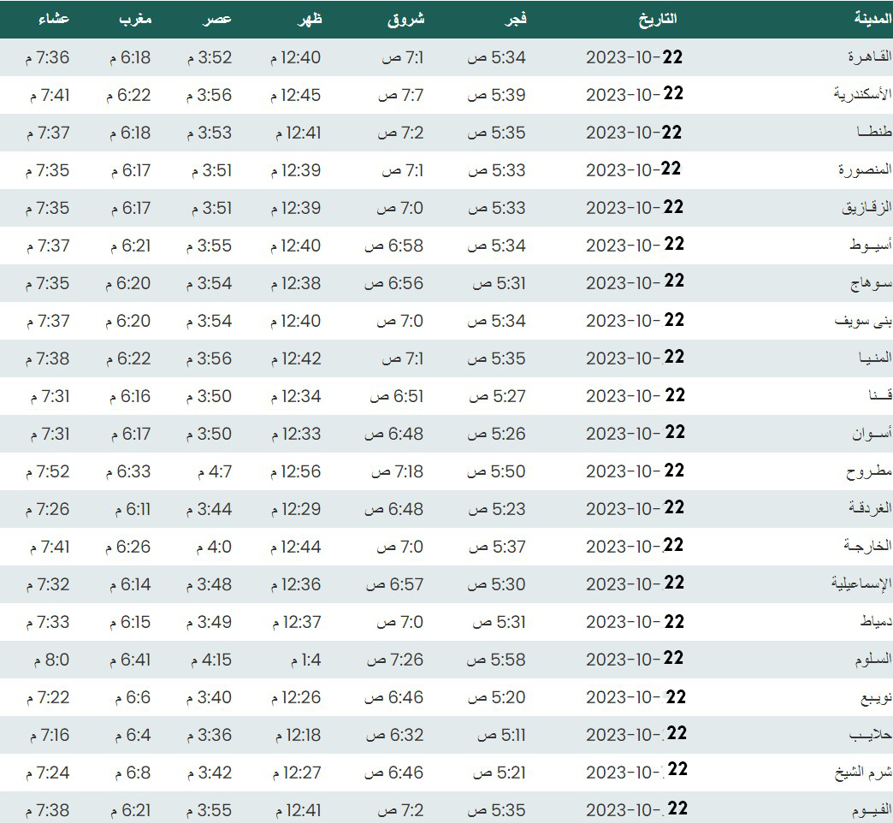Viewport: 893px width, 823px height.
Task: Click the شرم الشيخ city name
Action: click(x=862, y=773)
